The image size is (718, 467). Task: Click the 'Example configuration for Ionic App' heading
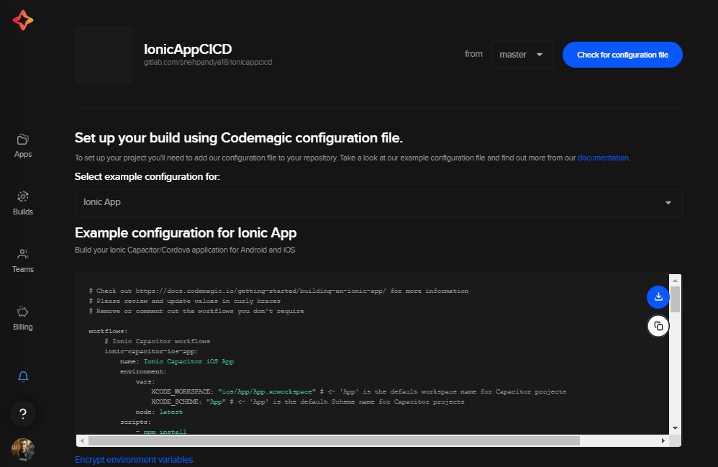(186, 233)
